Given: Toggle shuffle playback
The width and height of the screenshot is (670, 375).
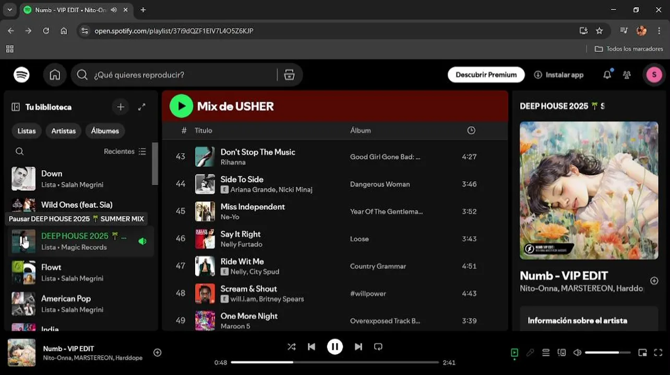Looking at the screenshot, I should (291, 347).
